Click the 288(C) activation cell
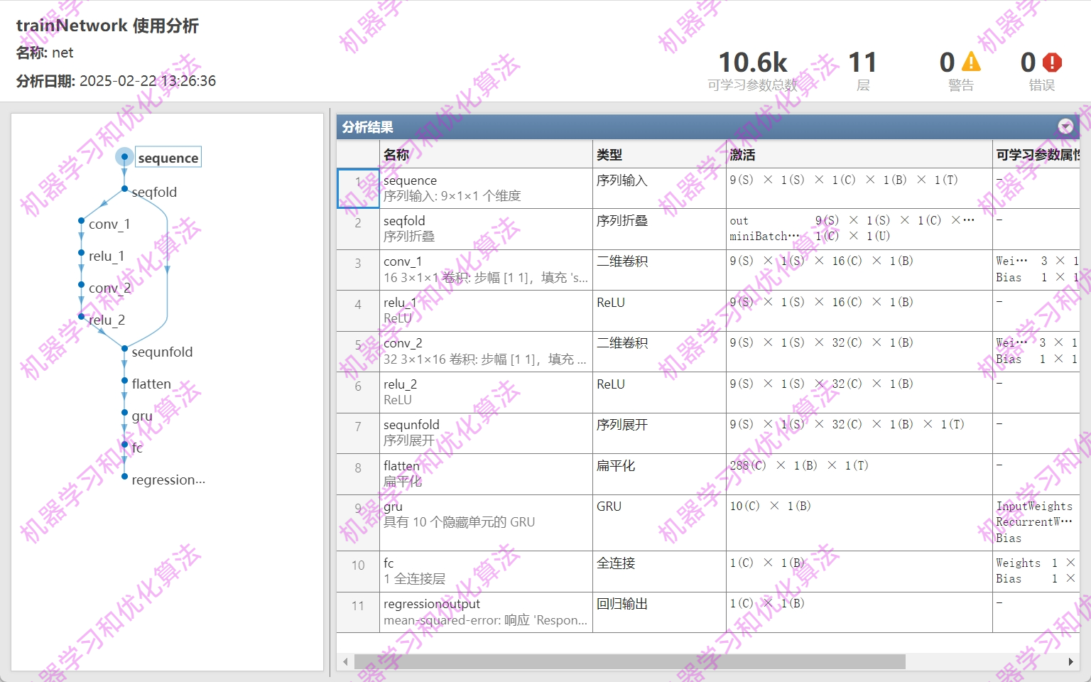The width and height of the screenshot is (1091, 682). tap(859, 474)
